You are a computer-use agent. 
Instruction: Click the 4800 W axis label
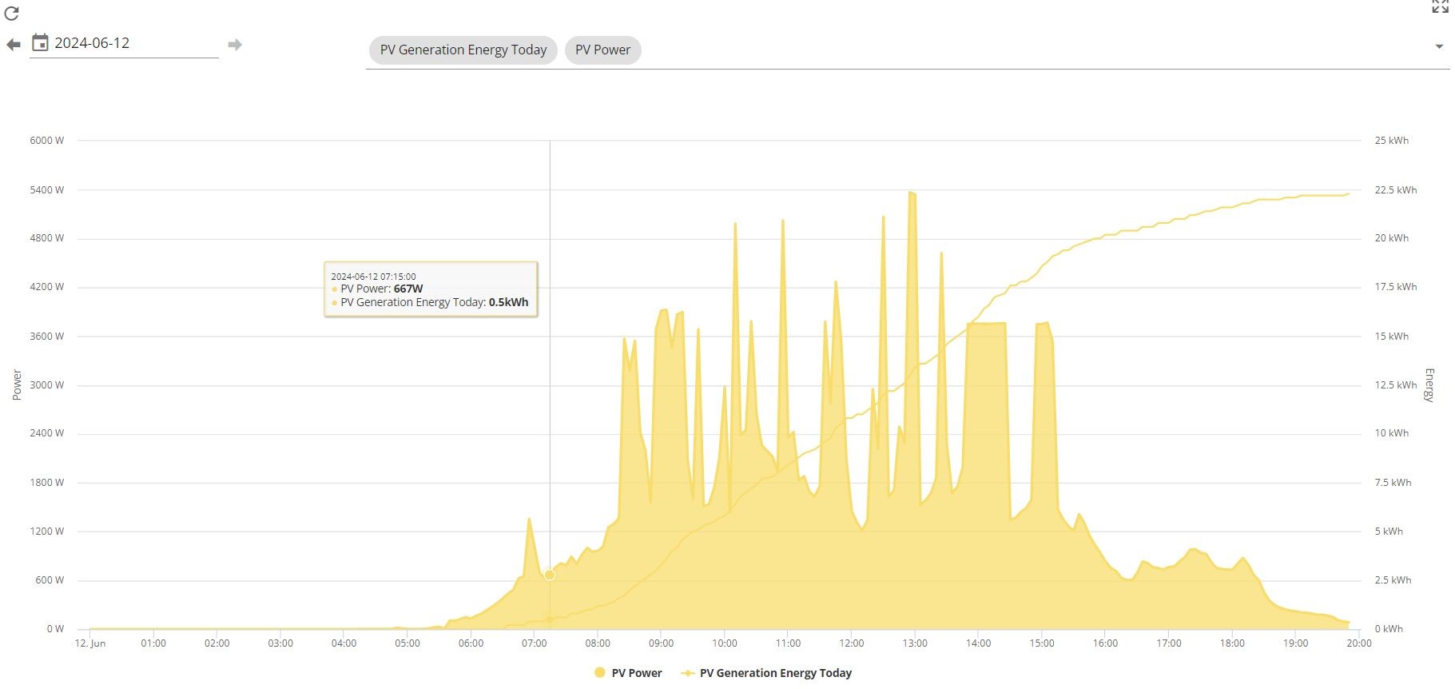coord(47,238)
